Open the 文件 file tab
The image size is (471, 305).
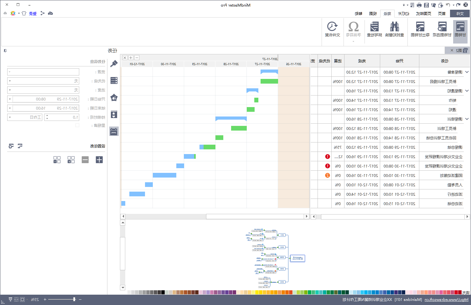point(460,13)
